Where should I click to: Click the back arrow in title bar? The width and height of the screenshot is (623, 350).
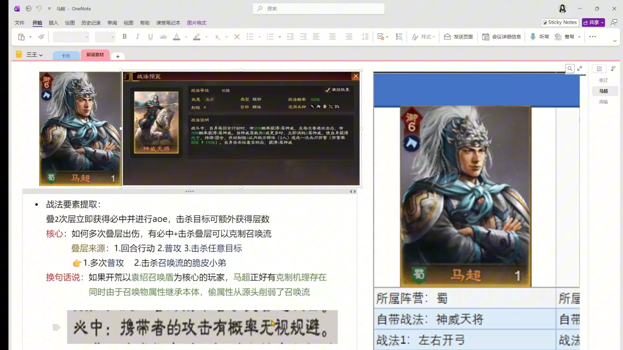(x=29, y=9)
